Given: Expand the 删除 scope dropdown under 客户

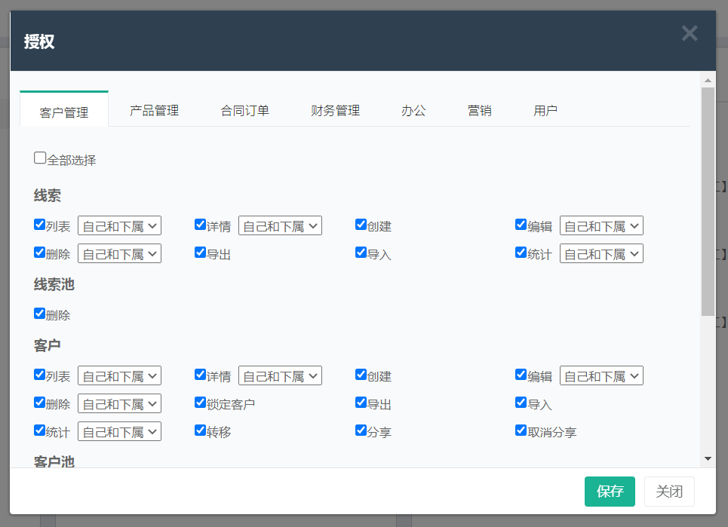Looking at the screenshot, I should pos(119,403).
